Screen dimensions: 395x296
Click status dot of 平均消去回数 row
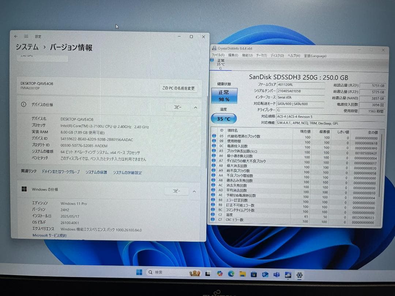click(x=213, y=190)
